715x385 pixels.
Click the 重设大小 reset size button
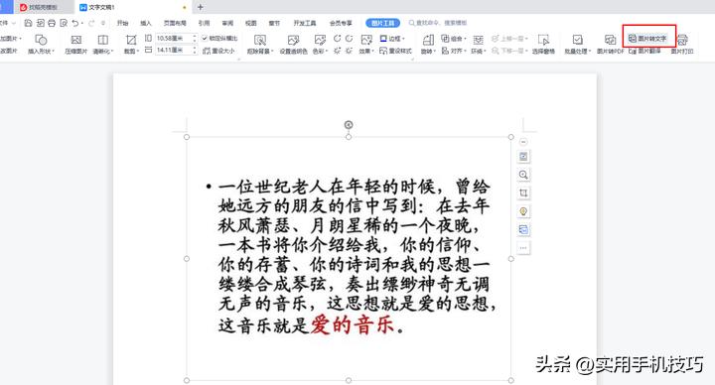(x=218, y=51)
